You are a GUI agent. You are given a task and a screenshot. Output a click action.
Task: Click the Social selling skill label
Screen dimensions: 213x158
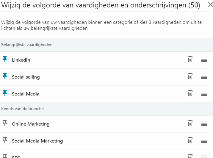(x=26, y=77)
